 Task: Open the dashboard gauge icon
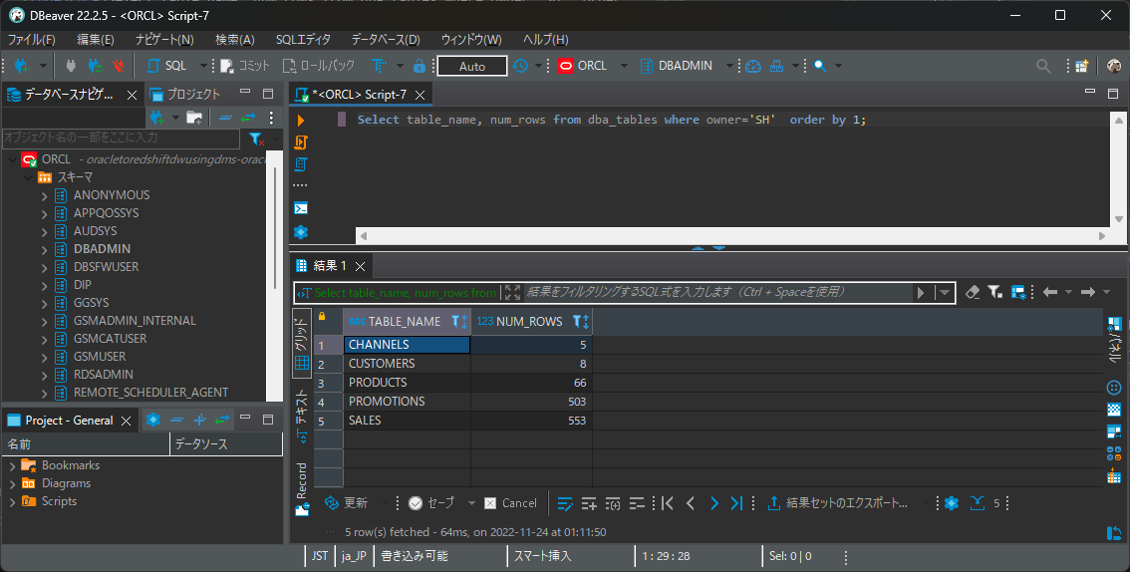pos(753,66)
